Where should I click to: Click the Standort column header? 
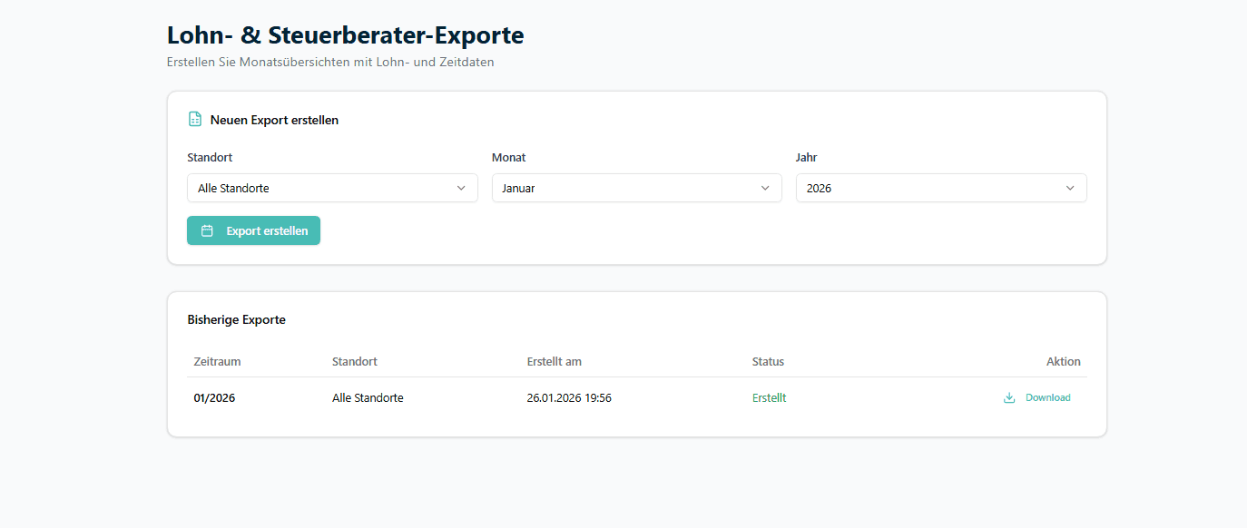pyautogui.click(x=354, y=361)
